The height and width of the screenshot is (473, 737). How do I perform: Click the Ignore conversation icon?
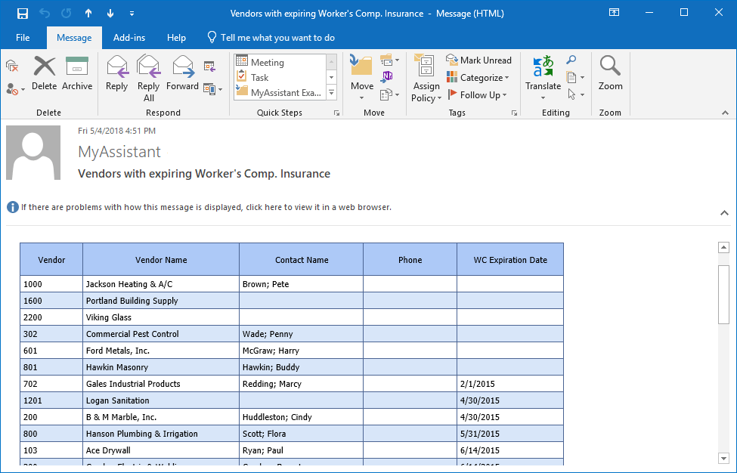click(12, 66)
